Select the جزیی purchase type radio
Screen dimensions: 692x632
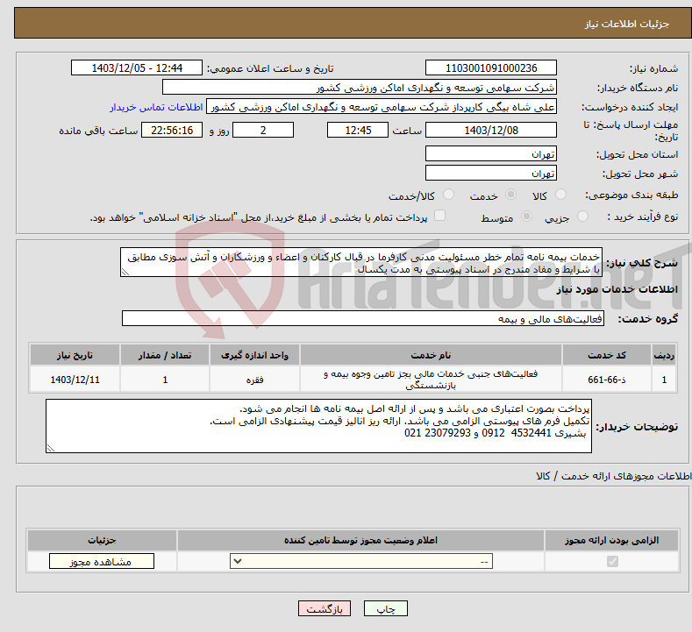pyautogui.click(x=582, y=217)
